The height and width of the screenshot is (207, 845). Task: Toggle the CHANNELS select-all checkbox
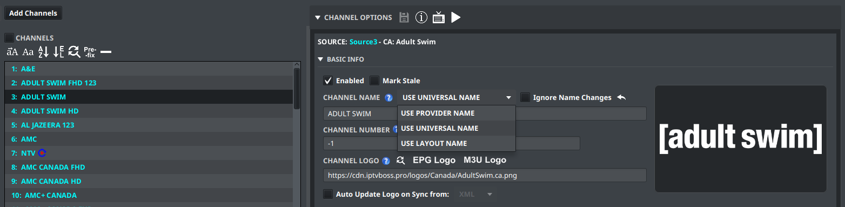click(x=9, y=38)
